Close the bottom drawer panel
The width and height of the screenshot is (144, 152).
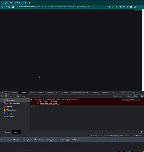point(142,132)
